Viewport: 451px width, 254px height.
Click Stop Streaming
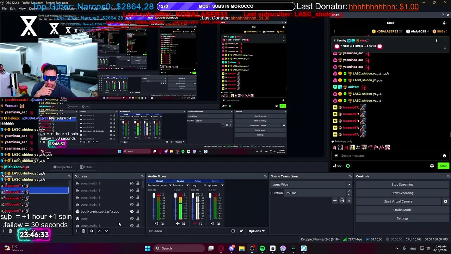point(402,185)
